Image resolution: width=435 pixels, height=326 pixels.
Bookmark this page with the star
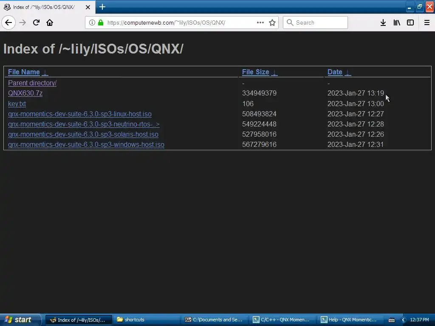point(272,22)
